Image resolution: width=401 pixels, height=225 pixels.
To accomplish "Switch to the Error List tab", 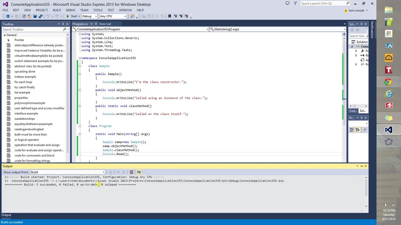I will click(x=105, y=24).
